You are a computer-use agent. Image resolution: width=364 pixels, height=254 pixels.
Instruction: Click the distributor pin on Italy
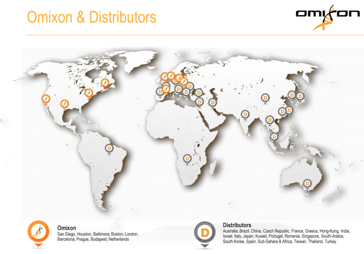tap(178, 90)
